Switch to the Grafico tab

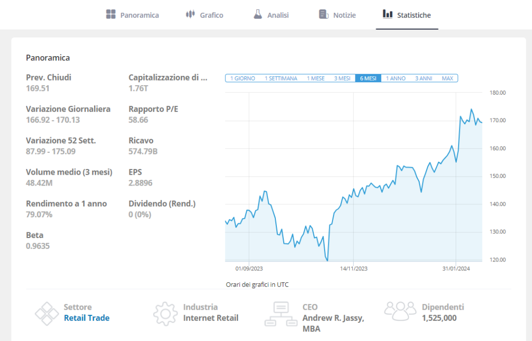[x=205, y=15]
